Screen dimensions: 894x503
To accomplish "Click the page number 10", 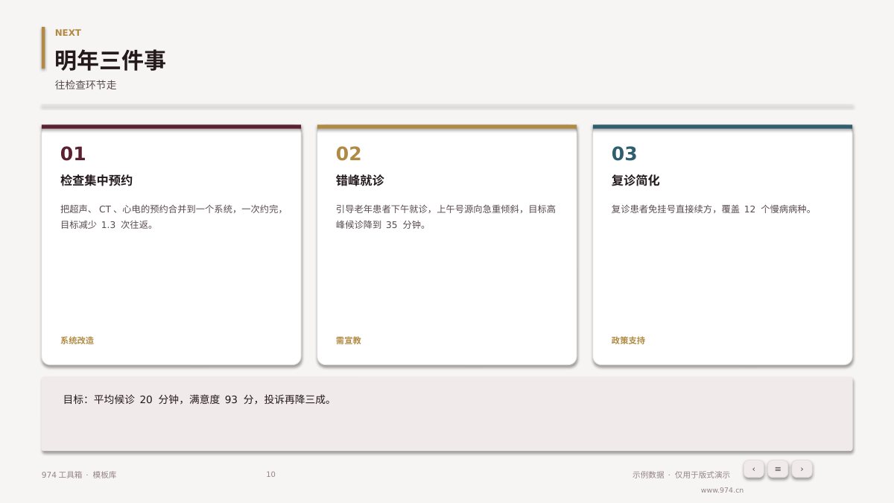I will [270, 475].
